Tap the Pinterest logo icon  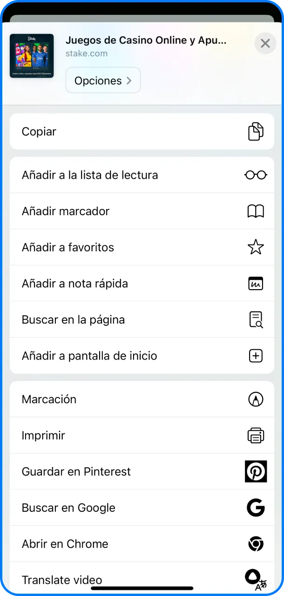click(256, 471)
